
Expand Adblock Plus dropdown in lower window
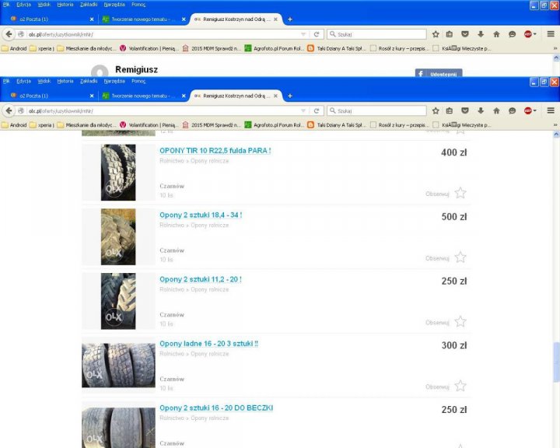tap(535, 111)
